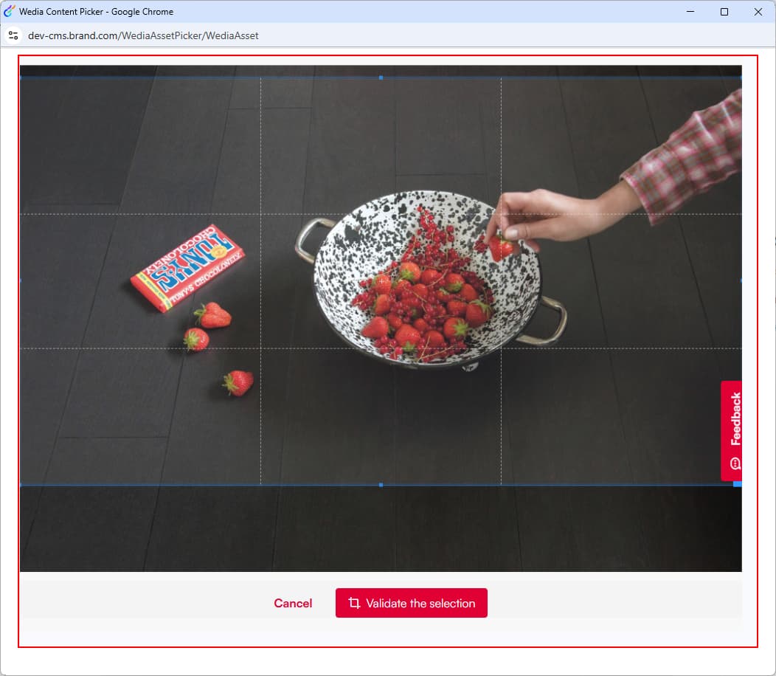Click the site info icon beside URL
The width and height of the screenshot is (776, 676).
(13, 35)
